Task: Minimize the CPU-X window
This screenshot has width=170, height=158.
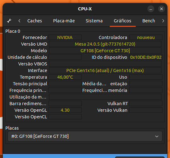Action: [151, 9]
